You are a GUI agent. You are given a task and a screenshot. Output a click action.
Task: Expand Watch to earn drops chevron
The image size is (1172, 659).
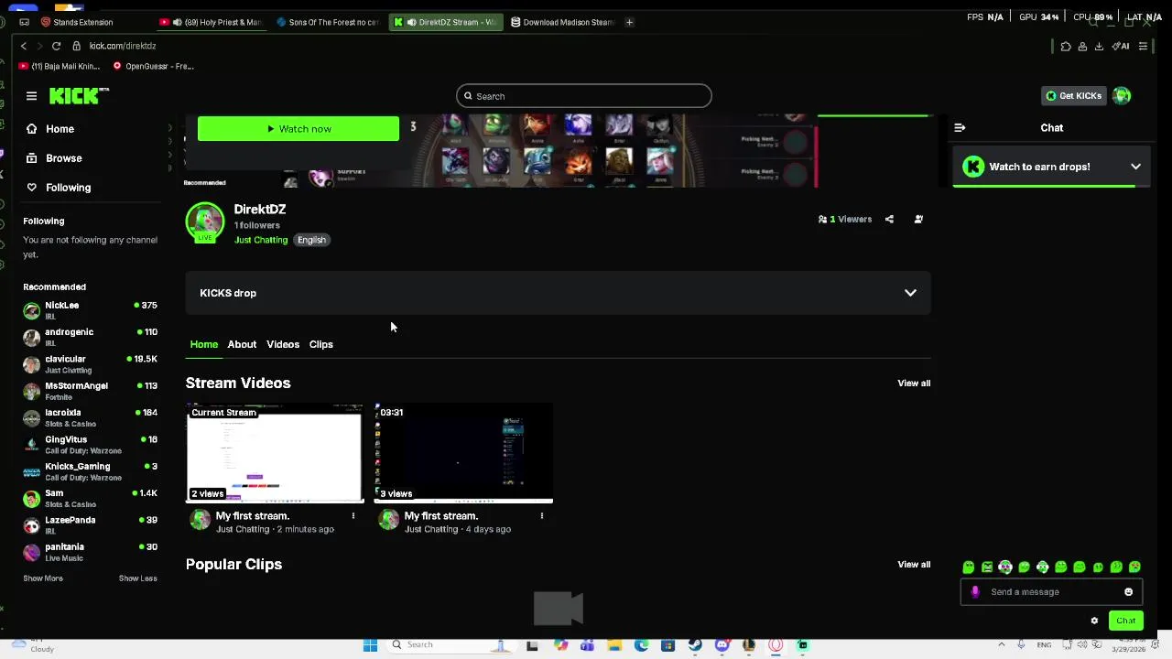[1135, 167]
